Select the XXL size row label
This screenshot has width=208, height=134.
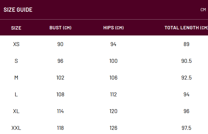coord(16,128)
